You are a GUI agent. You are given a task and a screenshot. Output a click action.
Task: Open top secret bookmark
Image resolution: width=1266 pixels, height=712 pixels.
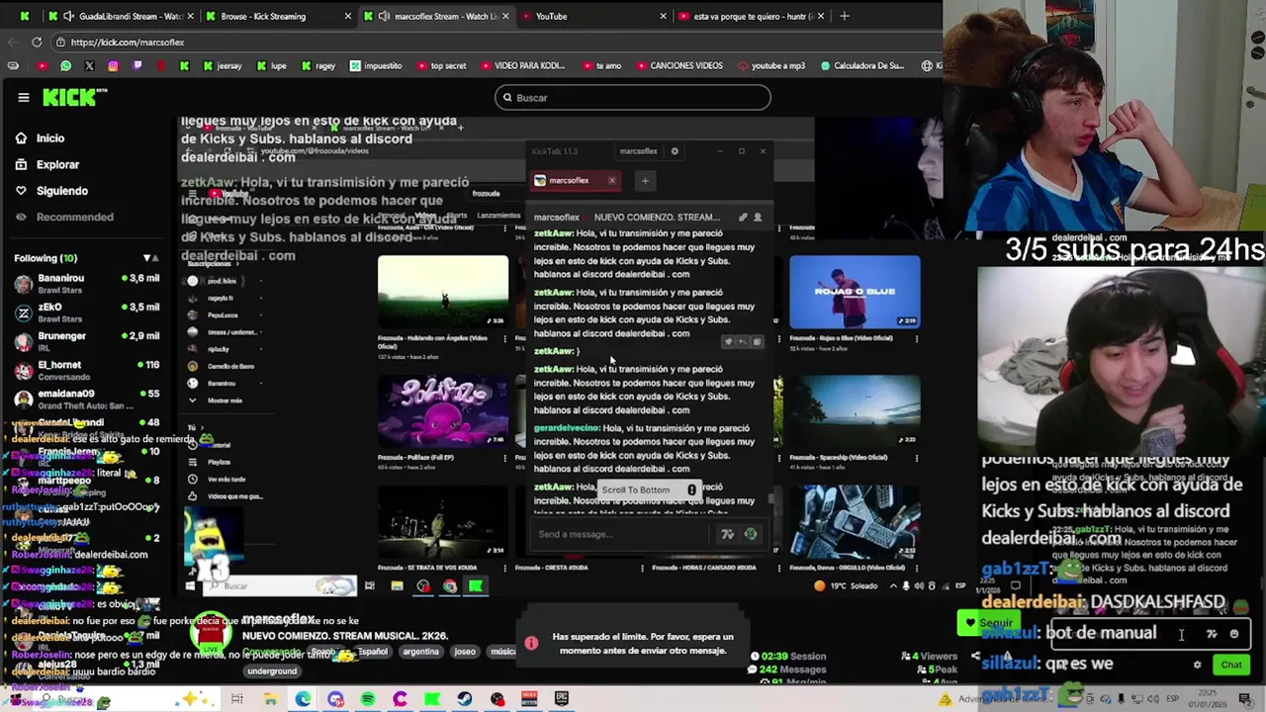tap(440, 65)
